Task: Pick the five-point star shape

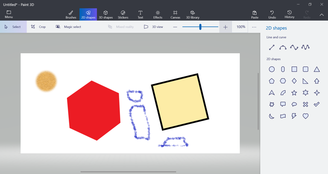Action: pos(294,93)
